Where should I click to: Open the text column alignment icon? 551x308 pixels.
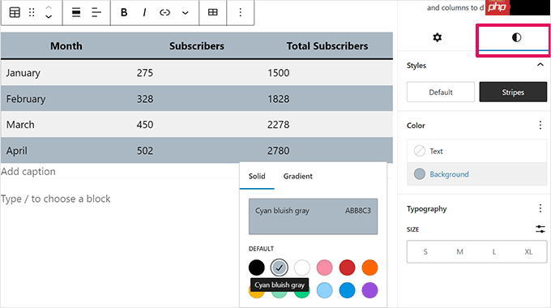click(x=96, y=13)
